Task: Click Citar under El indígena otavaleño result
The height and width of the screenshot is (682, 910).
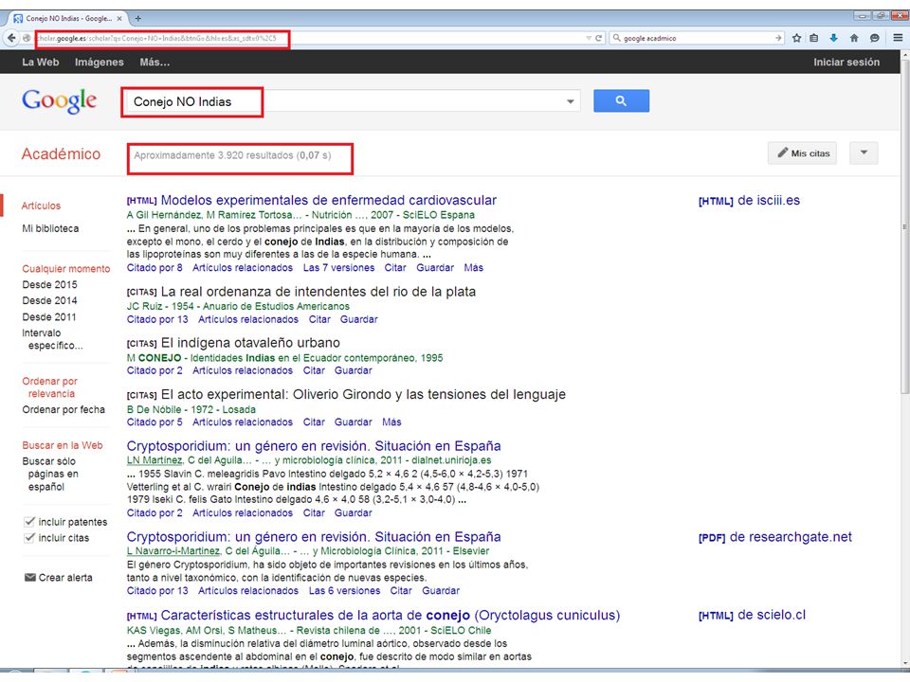Action: [x=314, y=370]
